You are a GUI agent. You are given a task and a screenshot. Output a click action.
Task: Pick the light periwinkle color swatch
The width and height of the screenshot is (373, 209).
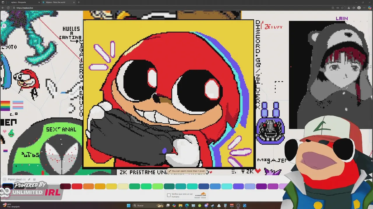tap(250, 186)
